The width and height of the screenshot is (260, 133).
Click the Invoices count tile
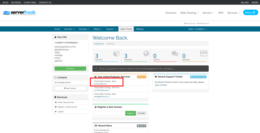coord(194,56)
